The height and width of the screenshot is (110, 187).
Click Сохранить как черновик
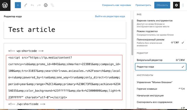116,5
